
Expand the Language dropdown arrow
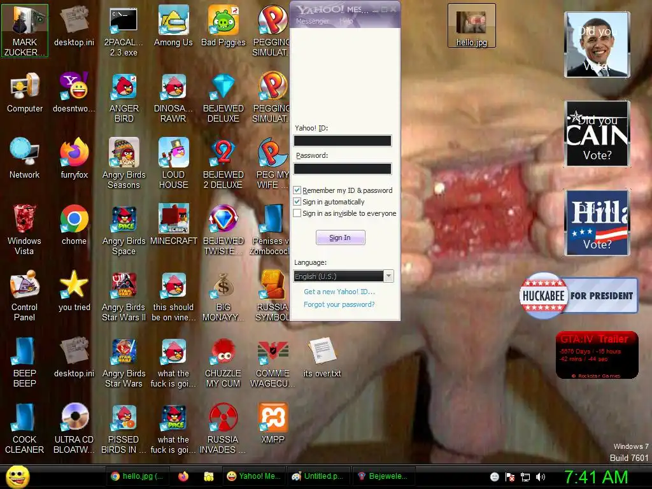pos(388,276)
